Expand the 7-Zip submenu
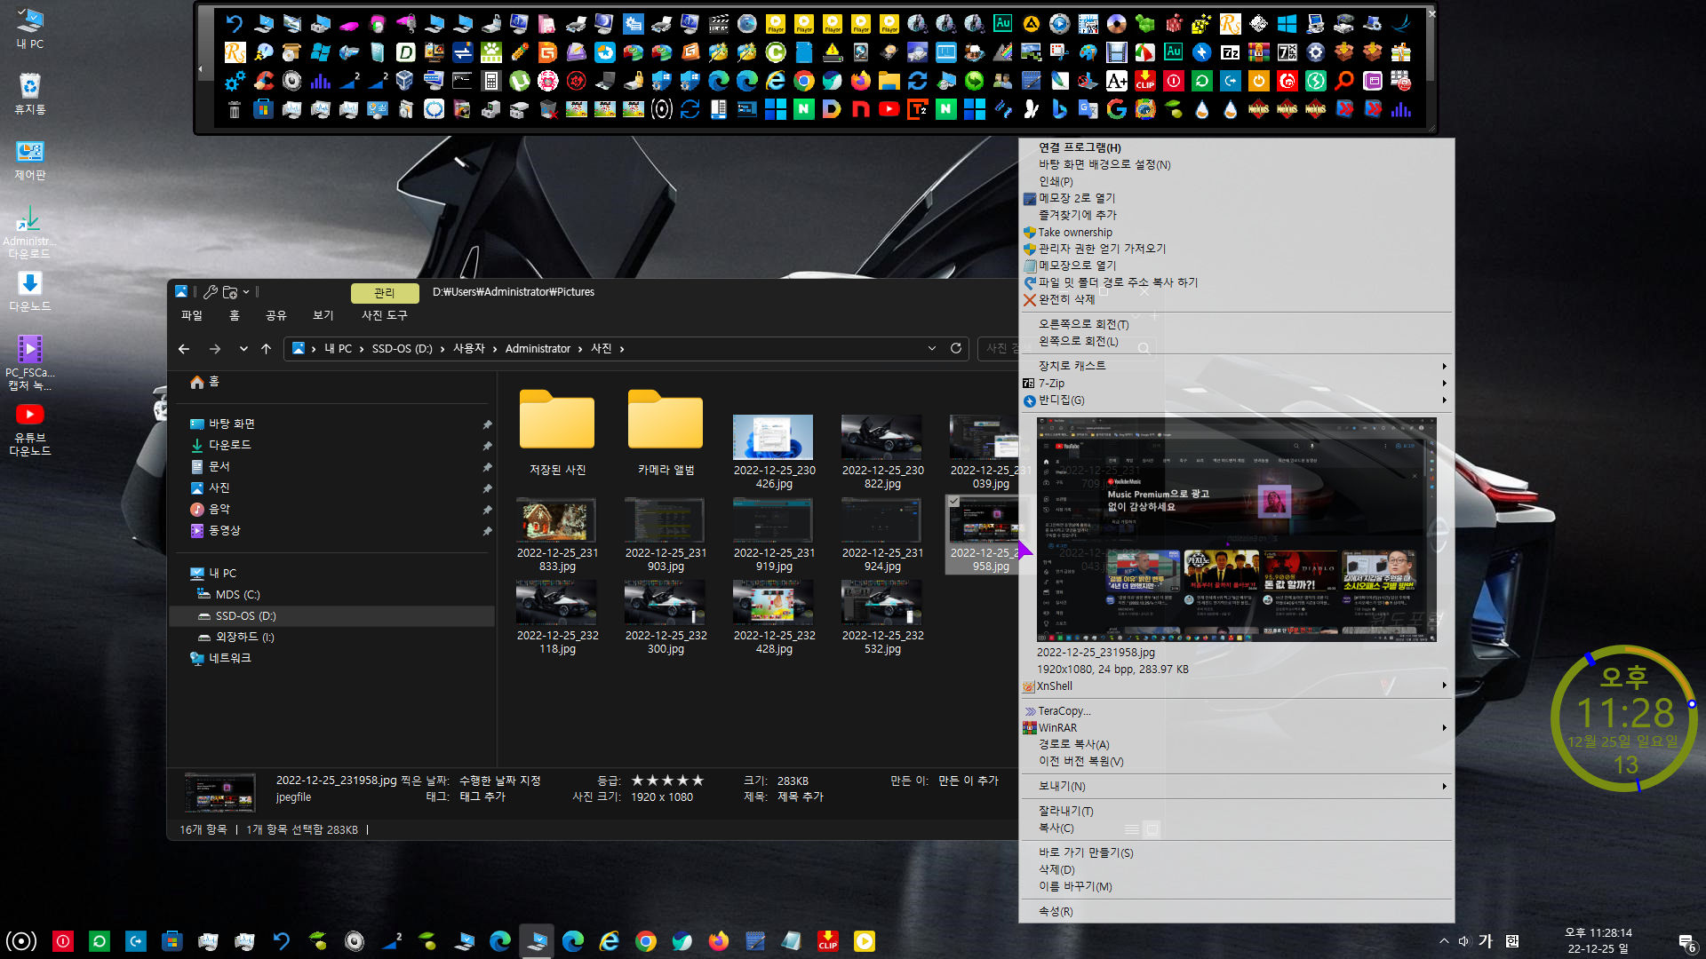 [x=1236, y=384]
